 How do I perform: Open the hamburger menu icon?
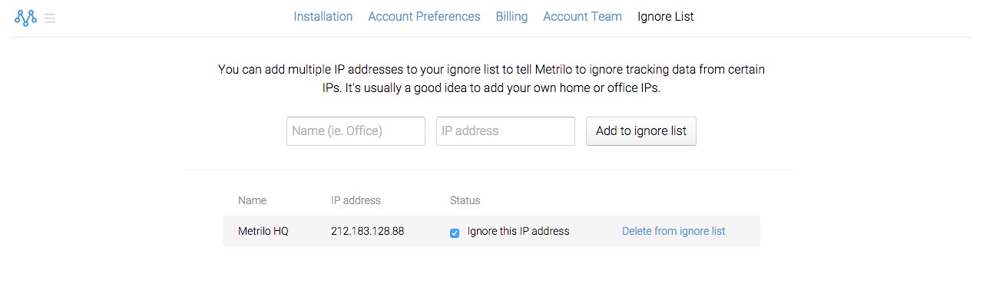pos(50,18)
